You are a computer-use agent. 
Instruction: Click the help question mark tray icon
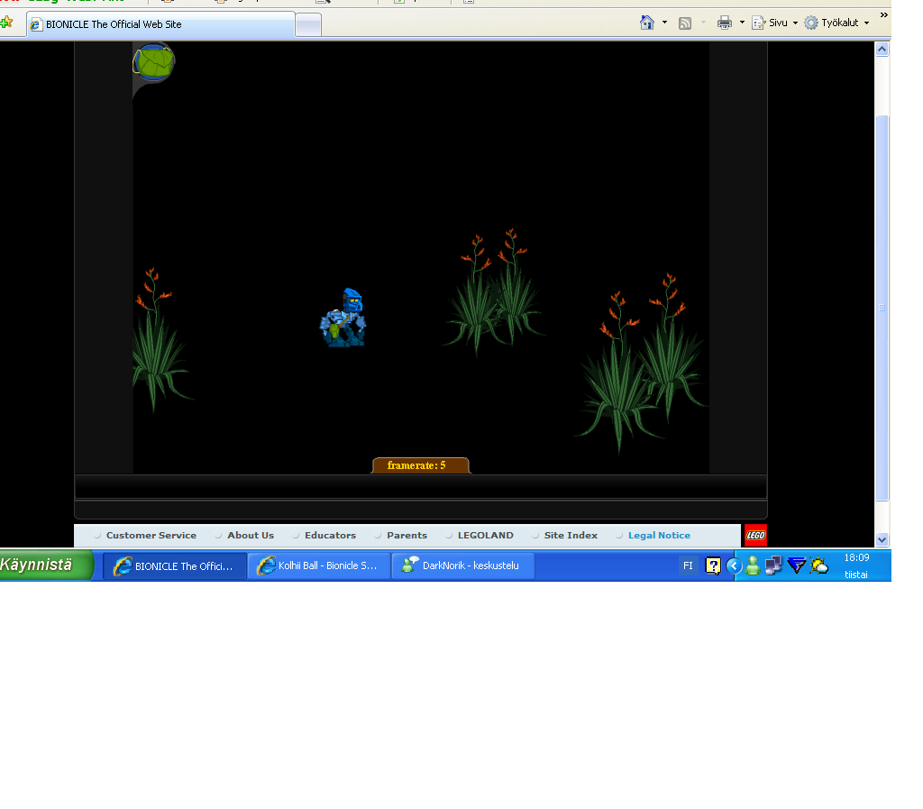[713, 565]
